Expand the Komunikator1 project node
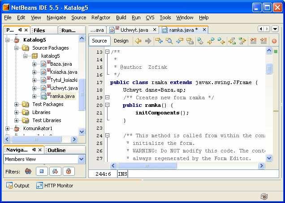The image size is (285, 203). (x=7, y=128)
